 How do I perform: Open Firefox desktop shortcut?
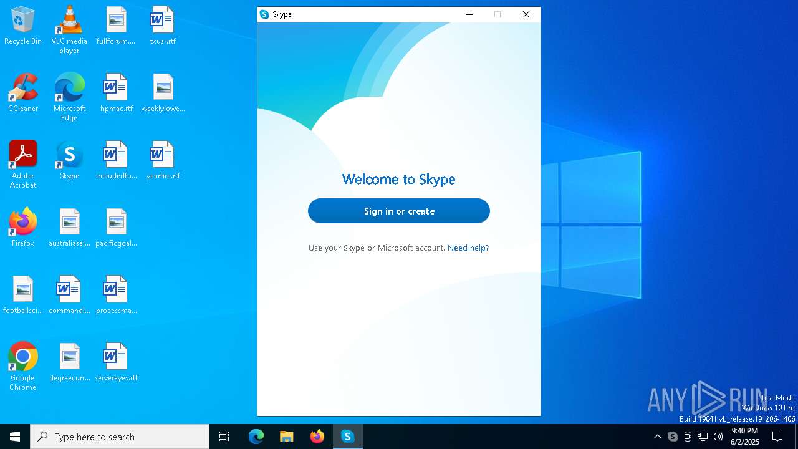[x=23, y=228]
